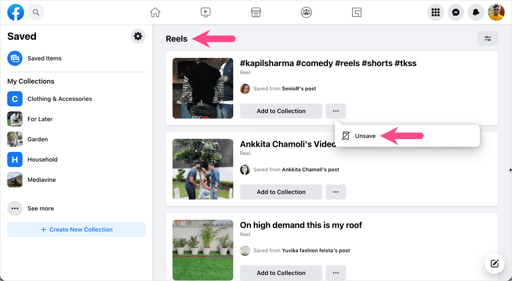Screen dimensions: 512x281
Task: Open the notifications bell
Action: coord(476,12)
